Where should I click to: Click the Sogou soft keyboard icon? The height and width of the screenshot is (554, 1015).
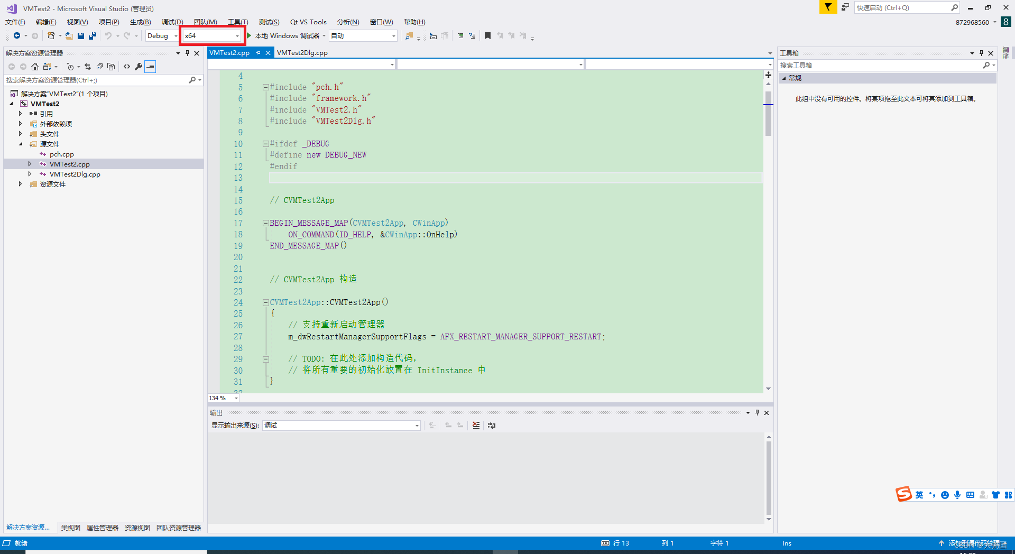click(970, 495)
